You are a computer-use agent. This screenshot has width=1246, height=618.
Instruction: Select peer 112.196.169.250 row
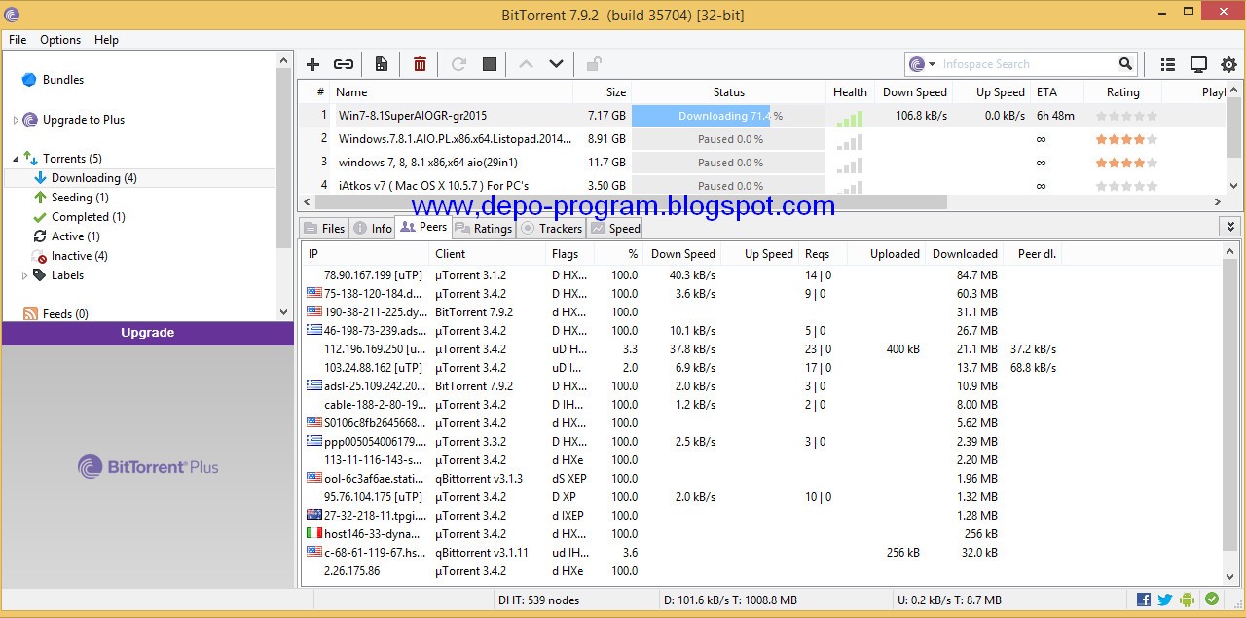click(x=760, y=349)
